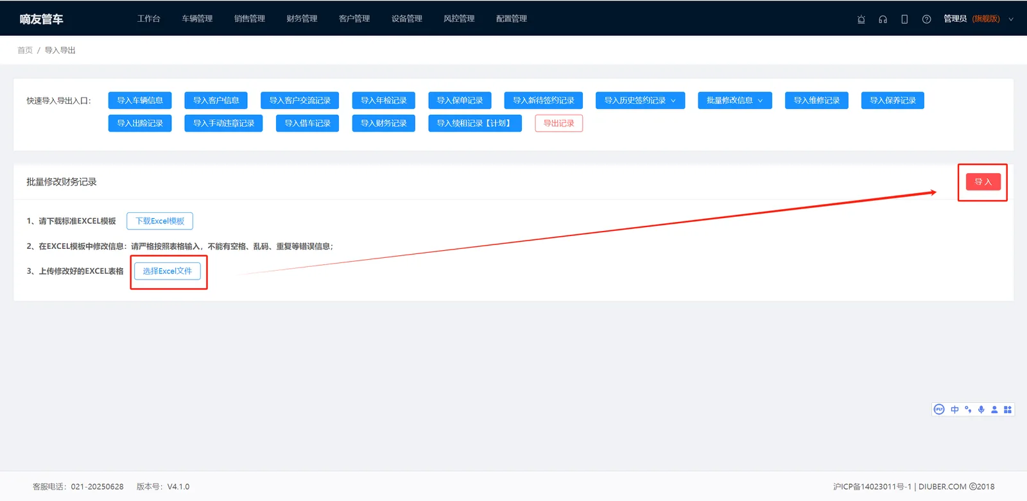This screenshot has width=1027, height=501.
Task: Open the 工作台 menu
Action: [x=148, y=19]
